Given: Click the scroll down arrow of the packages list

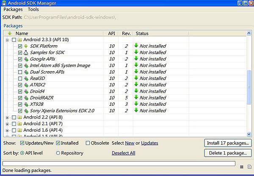Looking at the screenshot, I should point(249,134).
